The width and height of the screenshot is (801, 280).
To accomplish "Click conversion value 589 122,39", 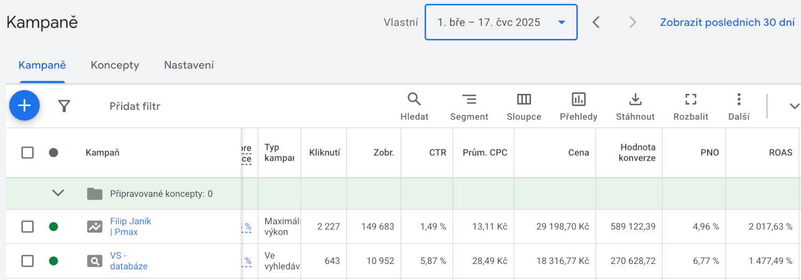I will coord(633,227).
